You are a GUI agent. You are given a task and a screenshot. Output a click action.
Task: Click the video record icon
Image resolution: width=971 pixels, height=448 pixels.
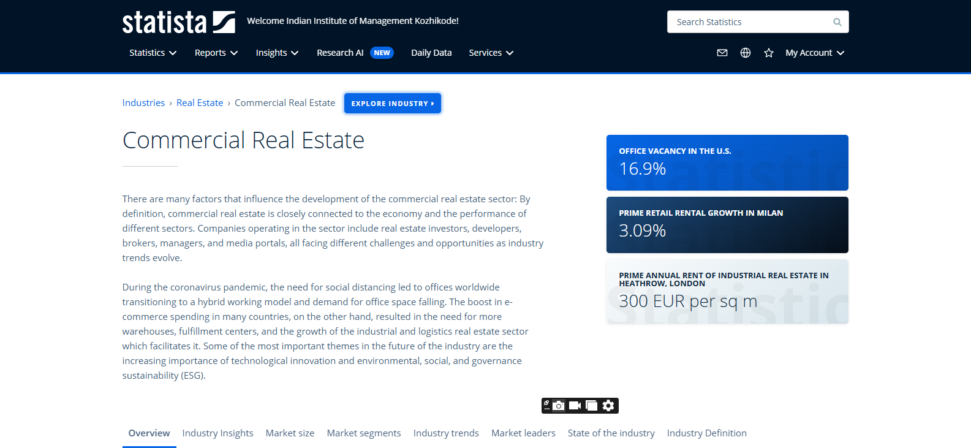coord(575,406)
